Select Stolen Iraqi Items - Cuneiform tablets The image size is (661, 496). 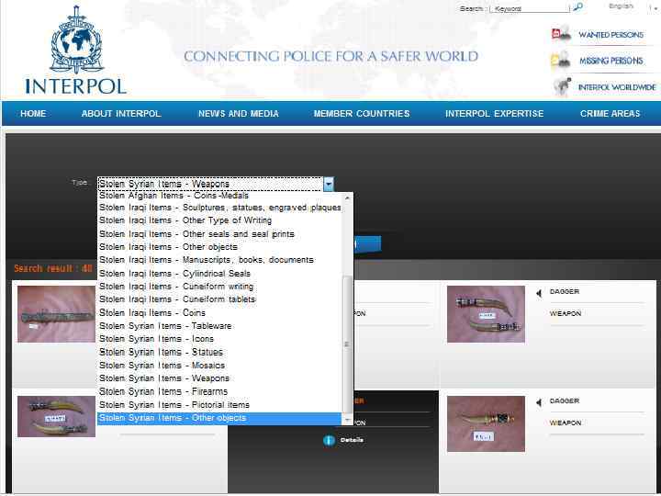pyautogui.click(x=219, y=299)
